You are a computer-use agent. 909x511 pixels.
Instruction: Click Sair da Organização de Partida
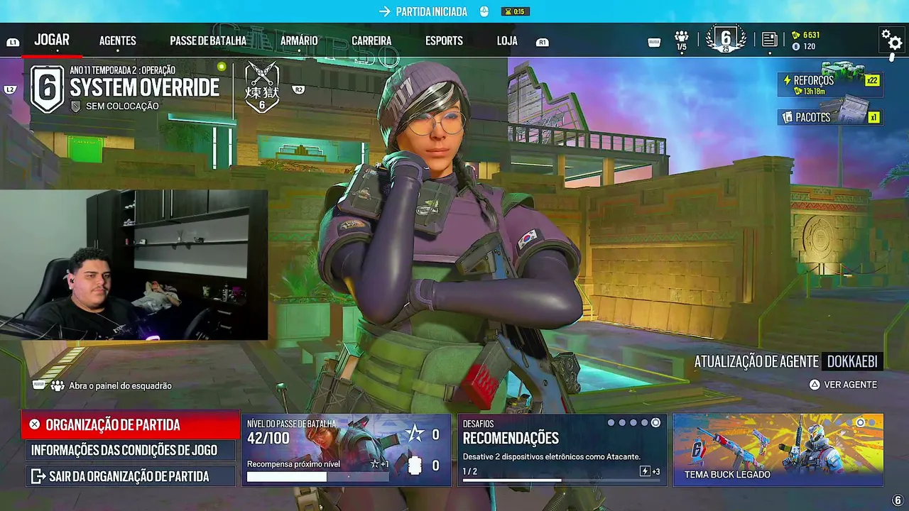(x=131, y=476)
